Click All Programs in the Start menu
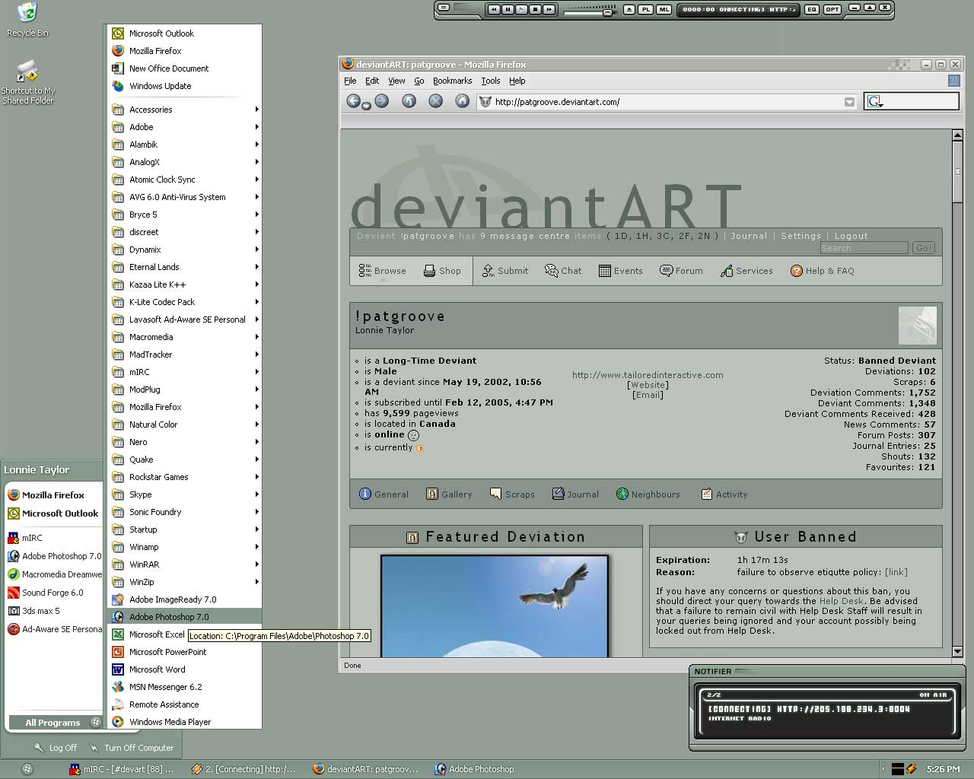The image size is (974, 779). pos(55,723)
